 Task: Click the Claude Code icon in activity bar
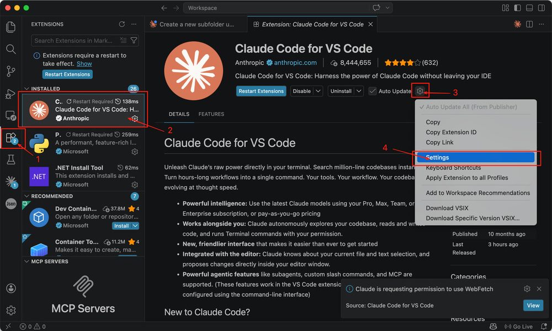(x=10, y=181)
